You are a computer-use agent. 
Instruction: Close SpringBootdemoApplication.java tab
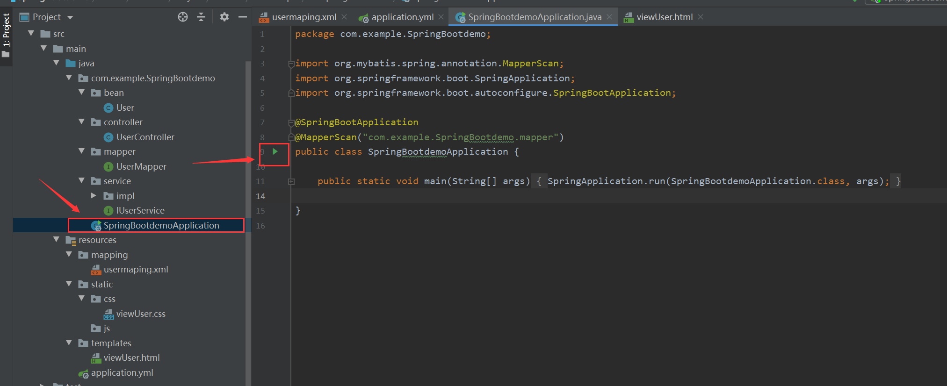point(609,17)
